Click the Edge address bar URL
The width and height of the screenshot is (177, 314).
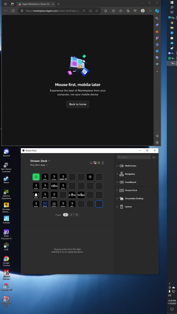pos(53,11)
